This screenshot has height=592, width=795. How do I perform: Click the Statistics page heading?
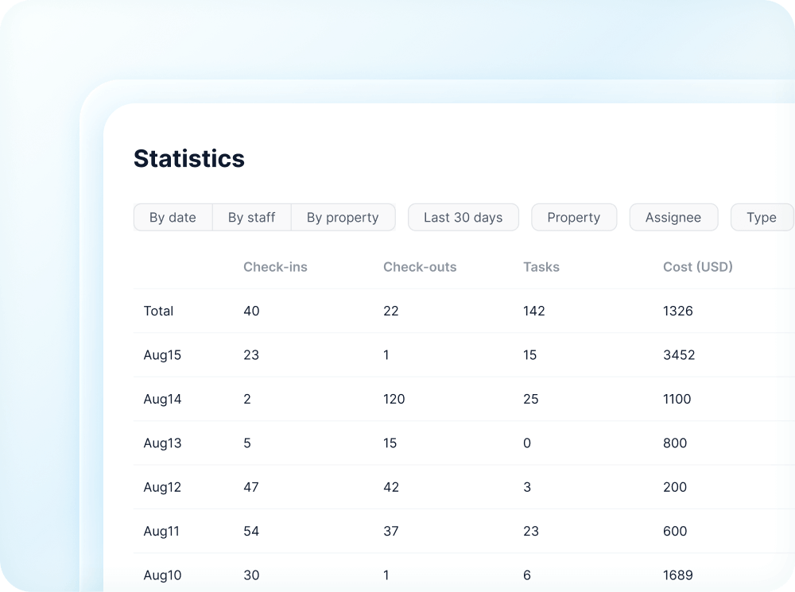coord(188,159)
